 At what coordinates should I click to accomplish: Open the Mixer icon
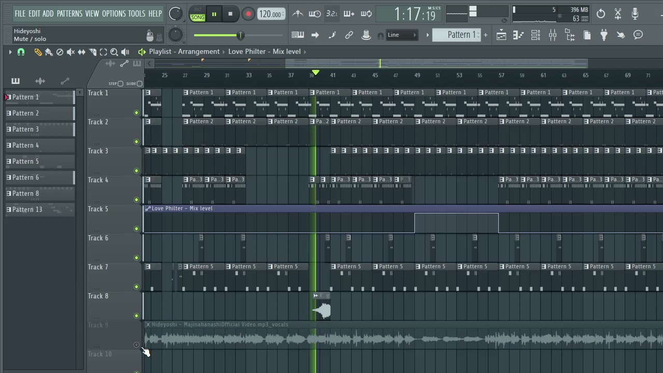click(553, 35)
